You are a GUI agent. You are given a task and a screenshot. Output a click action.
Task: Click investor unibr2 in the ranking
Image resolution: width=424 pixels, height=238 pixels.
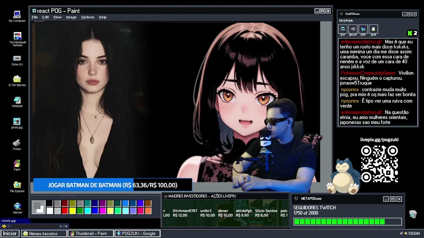click(207, 213)
